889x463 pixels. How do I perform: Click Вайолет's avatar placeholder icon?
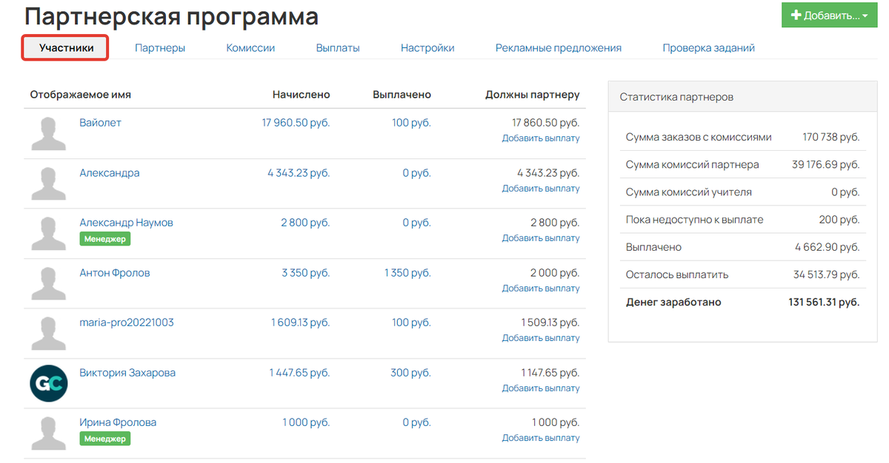tap(49, 133)
